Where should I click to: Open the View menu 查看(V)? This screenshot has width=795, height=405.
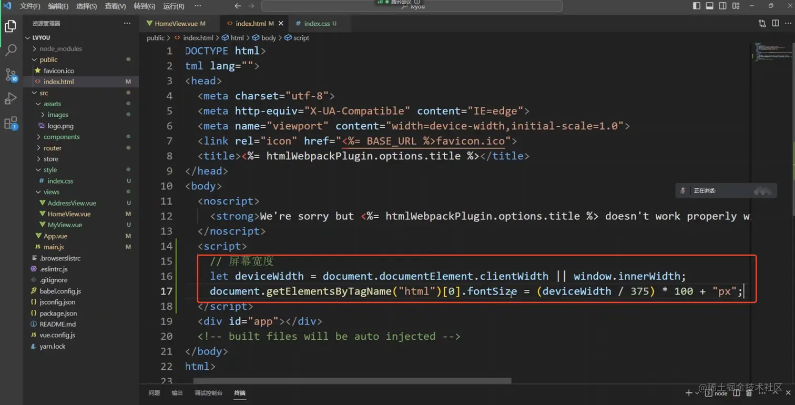(x=115, y=6)
